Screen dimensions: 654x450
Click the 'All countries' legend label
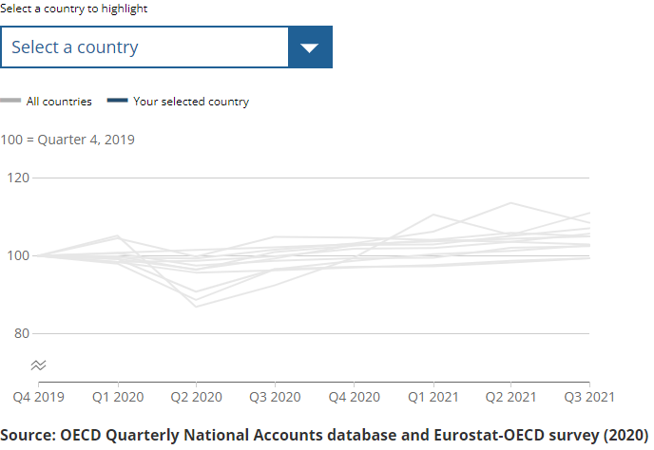pyautogui.click(x=59, y=102)
